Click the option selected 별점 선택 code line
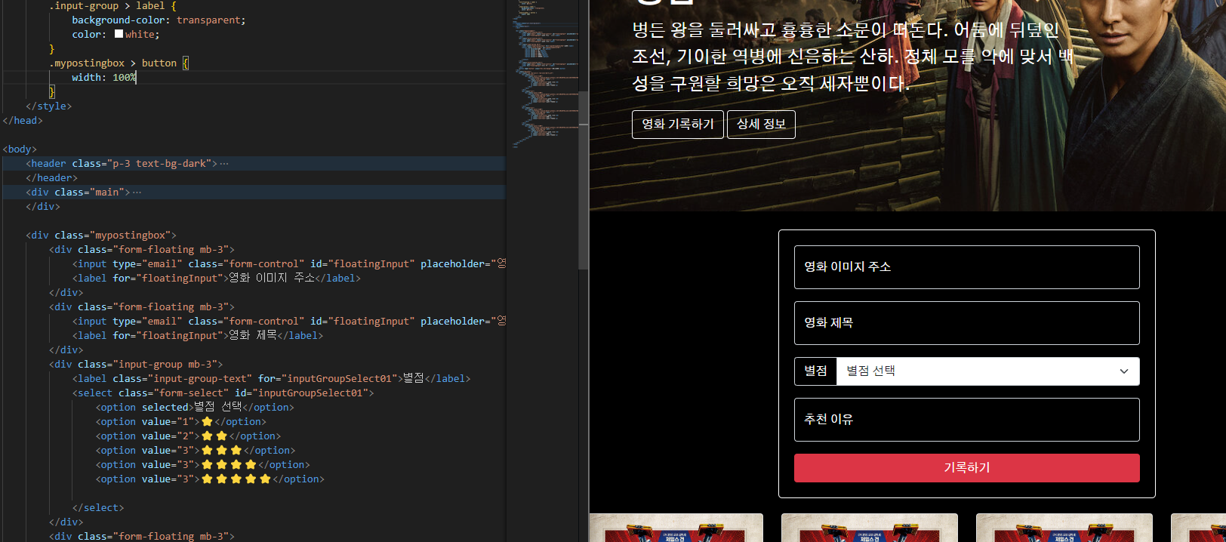 click(x=195, y=408)
